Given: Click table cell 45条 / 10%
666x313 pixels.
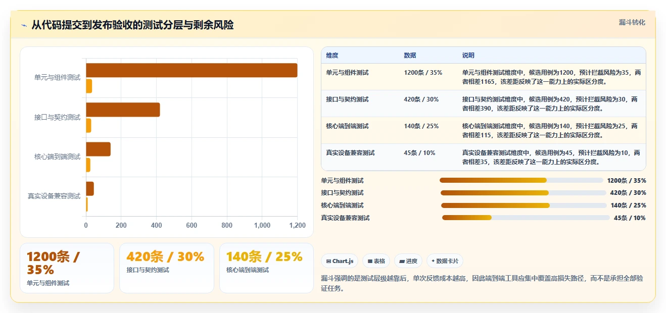Looking at the screenshot, I should tap(419, 153).
